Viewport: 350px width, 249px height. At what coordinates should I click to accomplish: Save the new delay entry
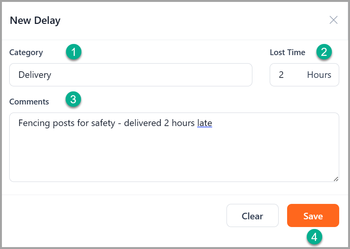(x=313, y=215)
